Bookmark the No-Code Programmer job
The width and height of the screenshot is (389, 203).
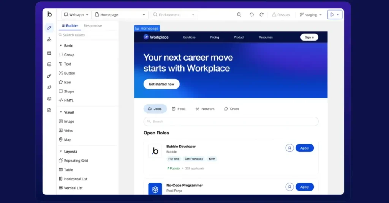(289, 187)
